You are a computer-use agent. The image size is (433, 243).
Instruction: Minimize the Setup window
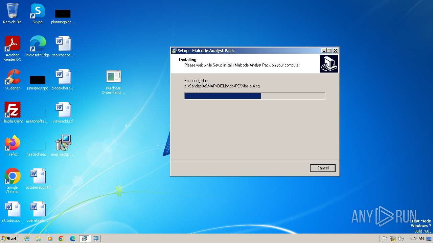point(324,51)
